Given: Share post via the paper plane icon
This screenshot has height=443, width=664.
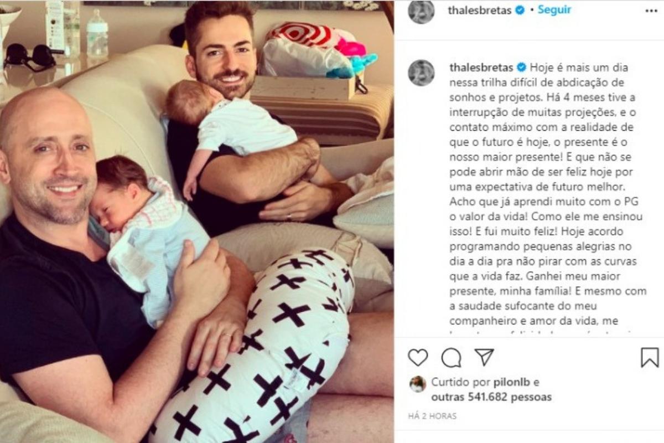Looking at the screenshot, I should [484, 357].
